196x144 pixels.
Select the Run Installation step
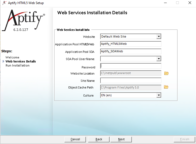pos(17,65)
